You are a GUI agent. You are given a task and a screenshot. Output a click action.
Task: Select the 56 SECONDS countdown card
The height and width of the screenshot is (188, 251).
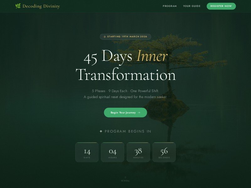[164, 152]
